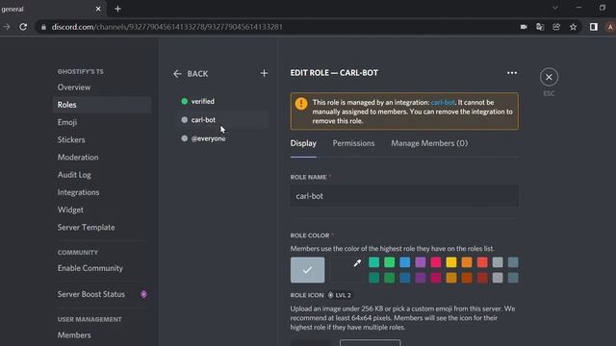Image resolution: width=616 pixels, height=346 pixels.
Task: Click the camera icon in the address bar
Action: (524, 27)
